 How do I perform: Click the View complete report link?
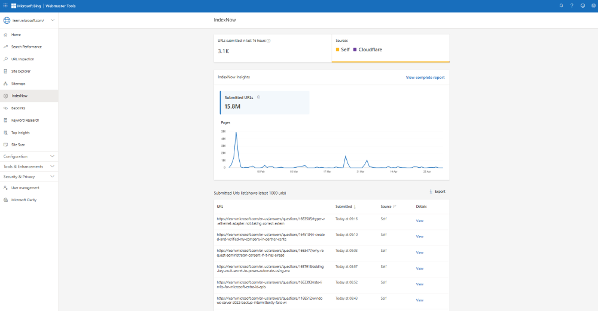425,78
